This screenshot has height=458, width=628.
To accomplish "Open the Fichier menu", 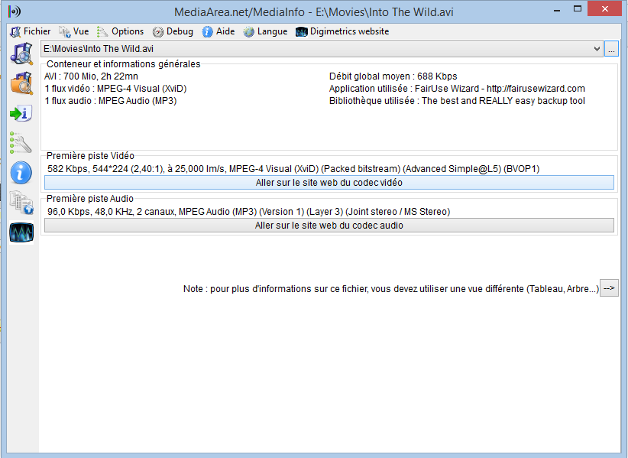I will pos(31,31).
